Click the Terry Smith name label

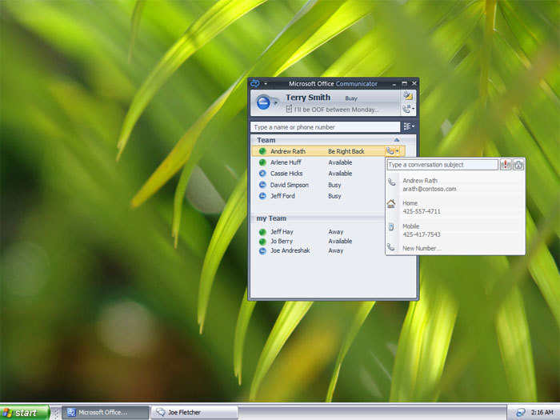tap(308, 98)
